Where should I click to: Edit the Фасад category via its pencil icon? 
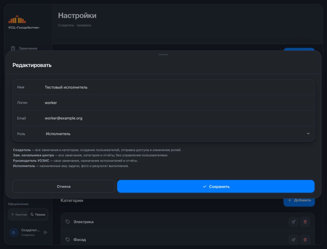pyautogui.click(x=294, y=240)
